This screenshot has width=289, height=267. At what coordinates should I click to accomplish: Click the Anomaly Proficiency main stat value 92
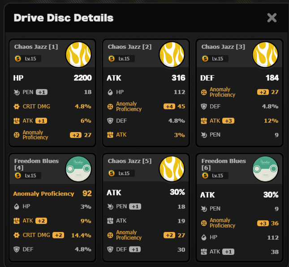pos(87,194)
